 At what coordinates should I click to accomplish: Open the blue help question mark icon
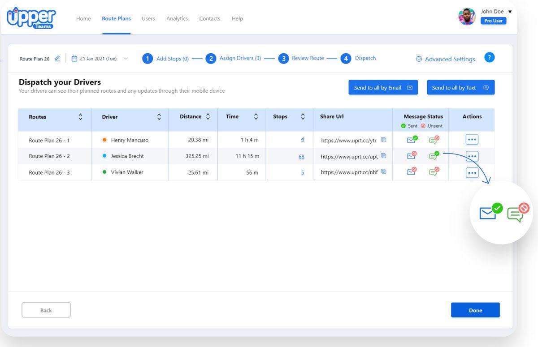pyautogui.click(x=490, y=57)
